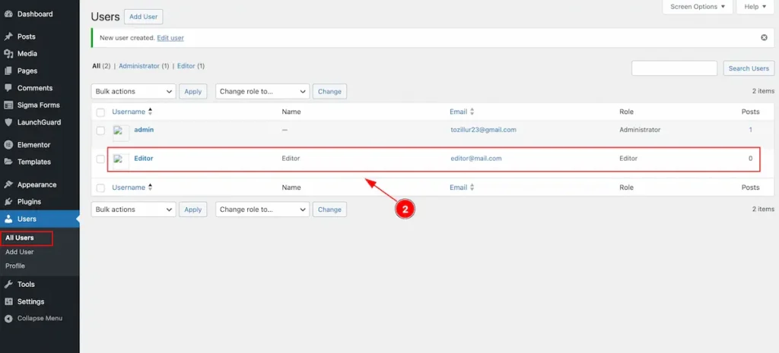Click the Settings sliders icon
This screenshot has height=353, width=779.
(8, 301)
